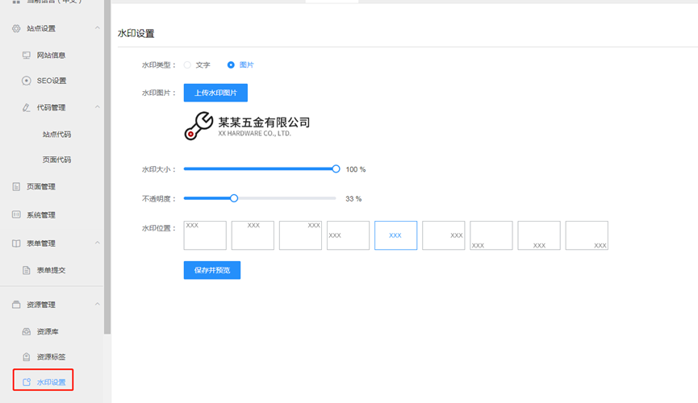The height and width of the screenshot is (403, 698).
Task: Collapse the 表单管理 section chevron
Action: [98, 243]
